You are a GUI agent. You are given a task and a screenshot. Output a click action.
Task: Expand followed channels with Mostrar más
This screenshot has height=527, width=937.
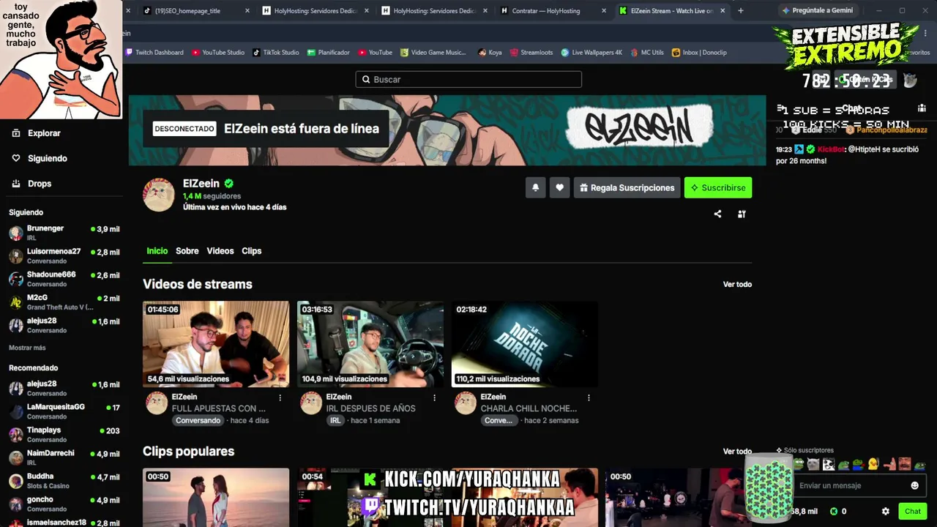click(27, 348)
